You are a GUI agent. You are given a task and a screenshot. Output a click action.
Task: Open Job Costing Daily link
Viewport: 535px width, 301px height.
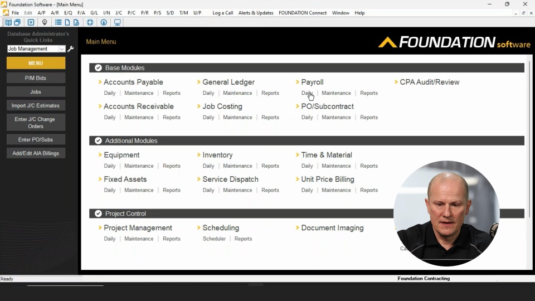(x=208, y=117)
